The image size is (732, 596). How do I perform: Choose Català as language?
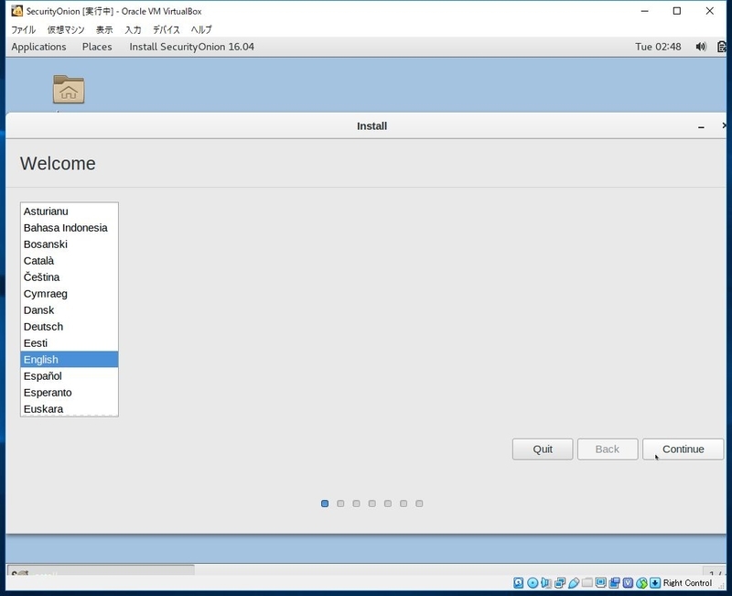click(x=70, y=261)
